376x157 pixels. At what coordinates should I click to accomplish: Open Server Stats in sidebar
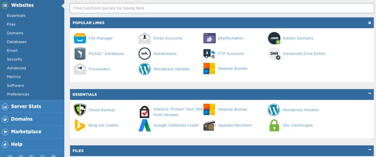[26, 107]
